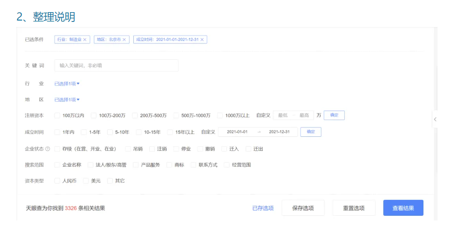Click the start date 2021-01-01 field
The width and height of the screenshot is (474, 241).
(237, 132)
